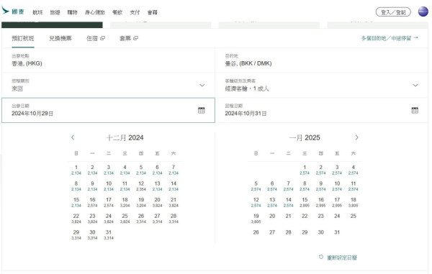This screenshot has width=432, height=274.
Task: Open the 身心健旅 menu in top navigation
Action: click(x=95, y=12)
